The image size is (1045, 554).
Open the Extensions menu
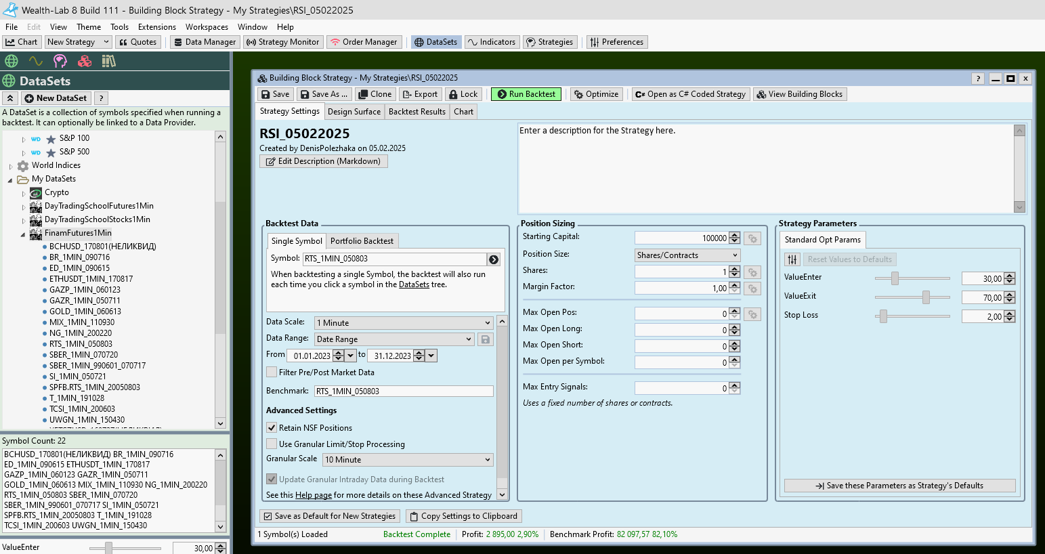(x=156, y=27)
